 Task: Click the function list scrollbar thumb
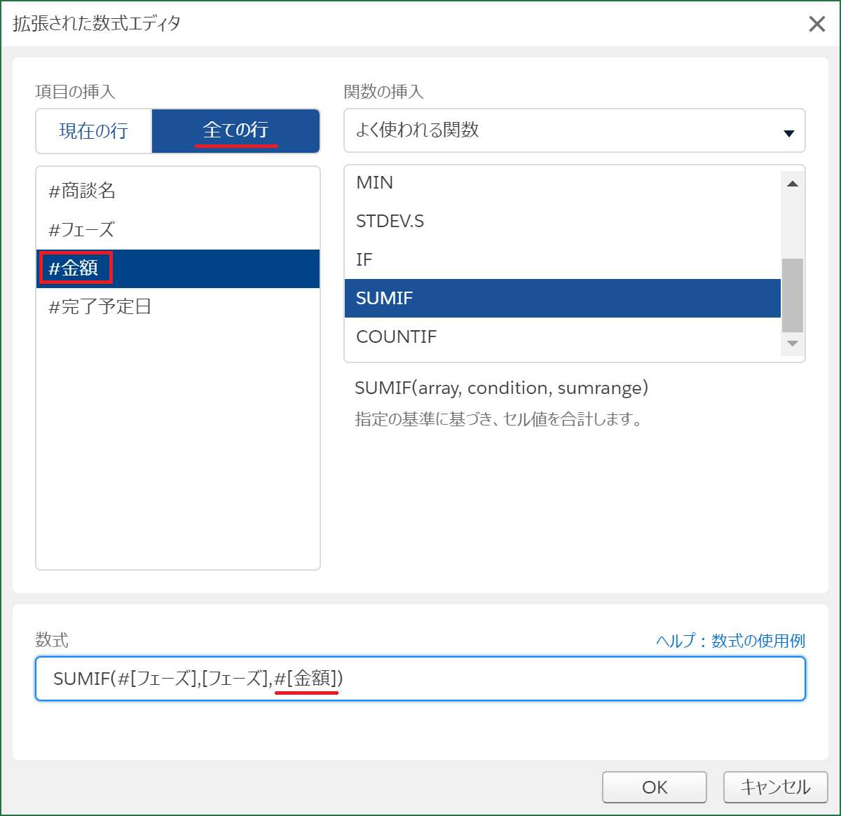[x=793, y=295]
